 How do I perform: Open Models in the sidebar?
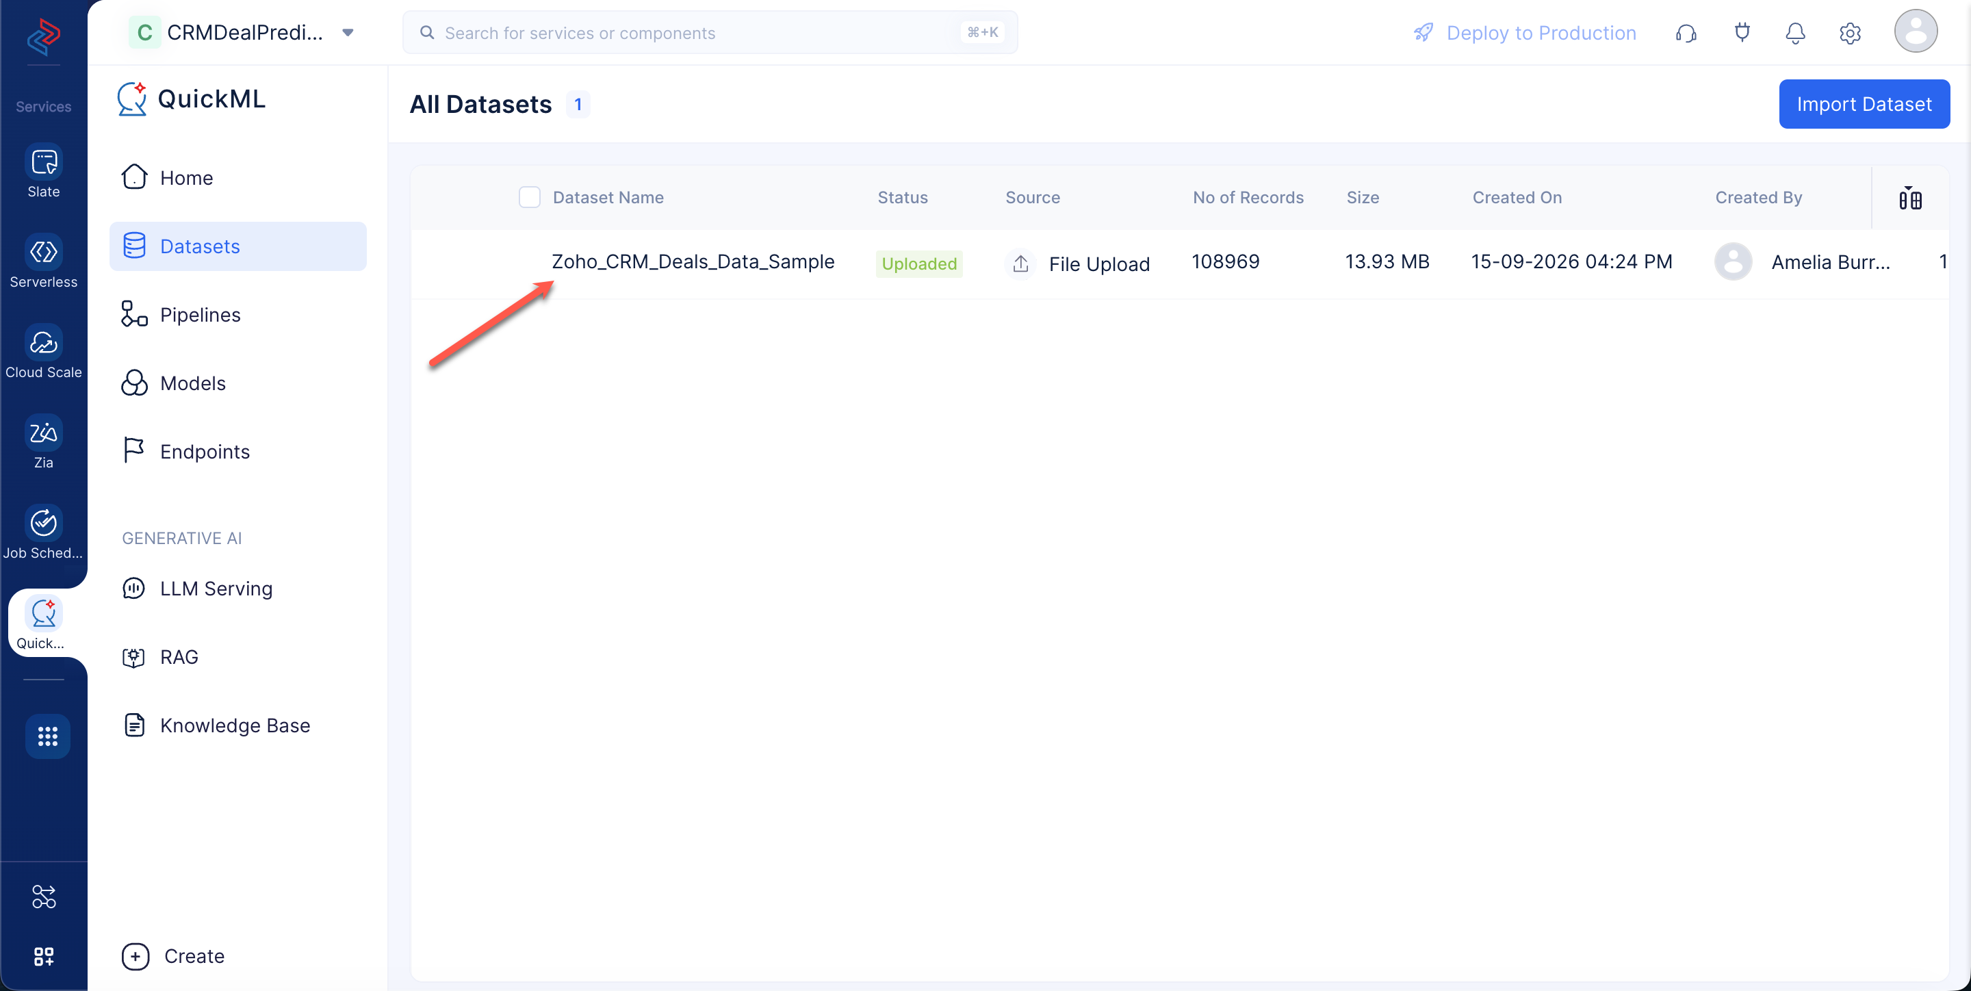(x=238, y=383)
